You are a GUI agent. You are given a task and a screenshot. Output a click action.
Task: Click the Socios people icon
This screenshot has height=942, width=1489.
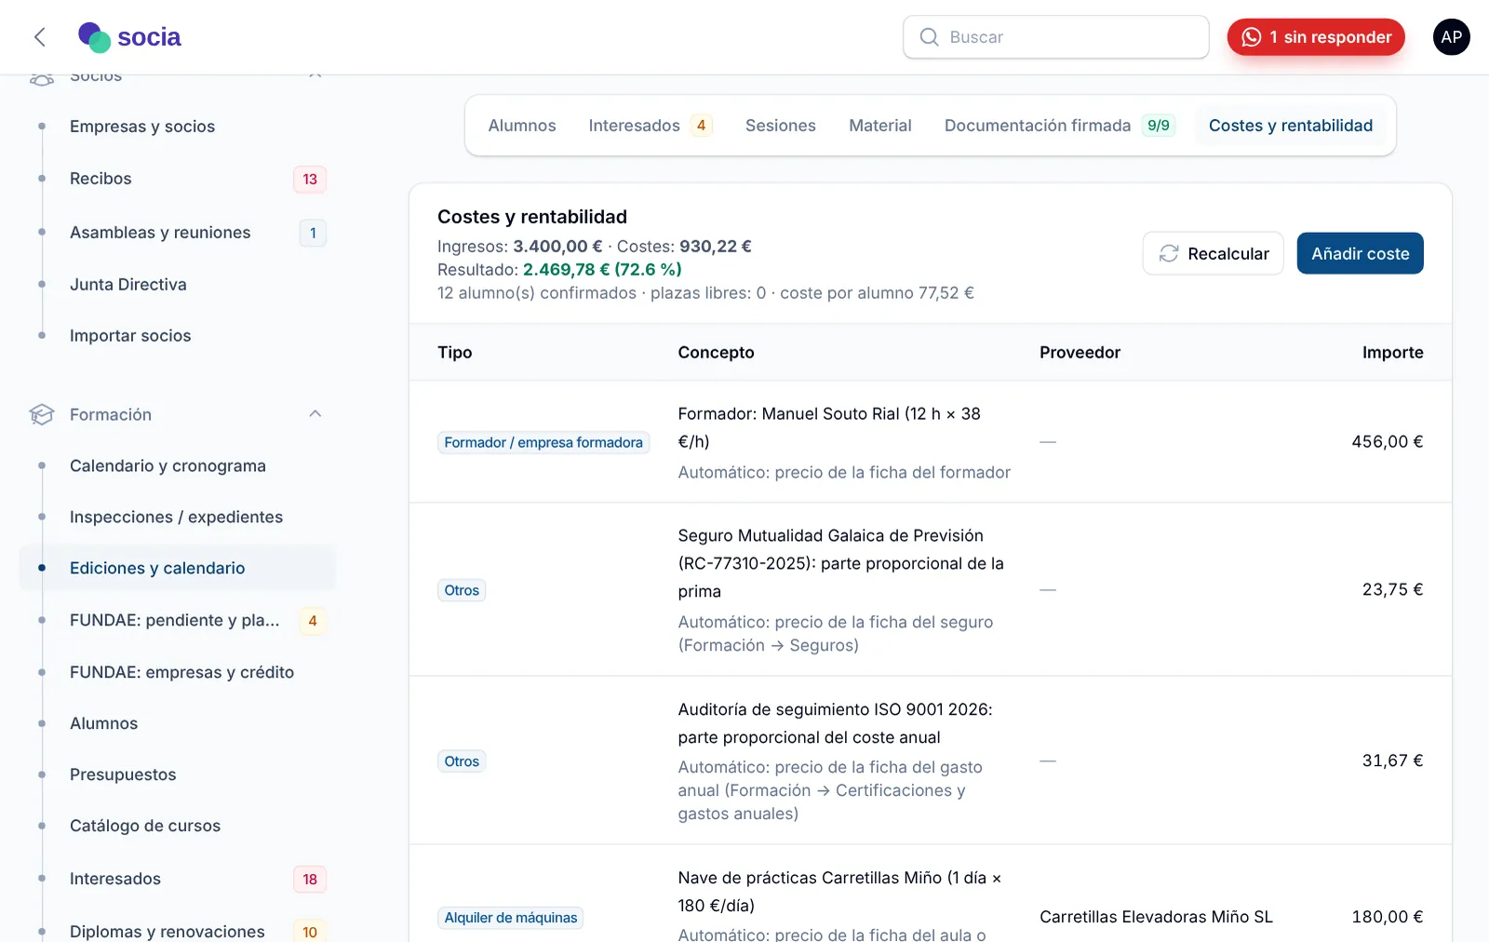42,79
